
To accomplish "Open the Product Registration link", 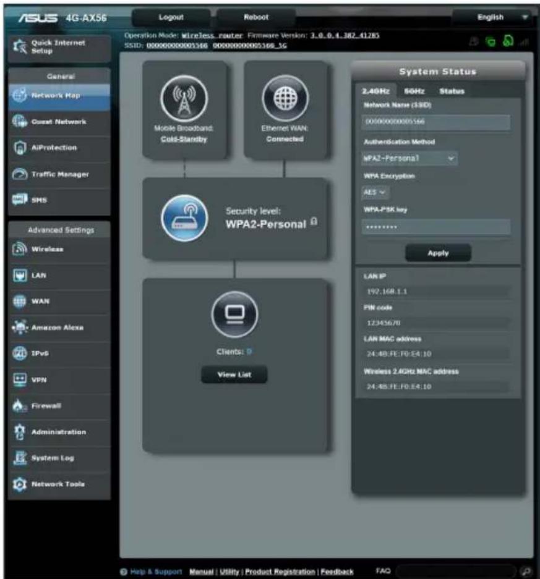I will coord(280,572).
